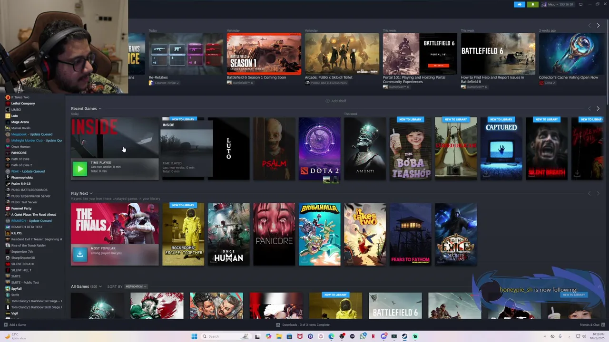The image size is (609, 342).
Task: Open Collector's Cache Voting Open Now news
Action: [573, 54]
